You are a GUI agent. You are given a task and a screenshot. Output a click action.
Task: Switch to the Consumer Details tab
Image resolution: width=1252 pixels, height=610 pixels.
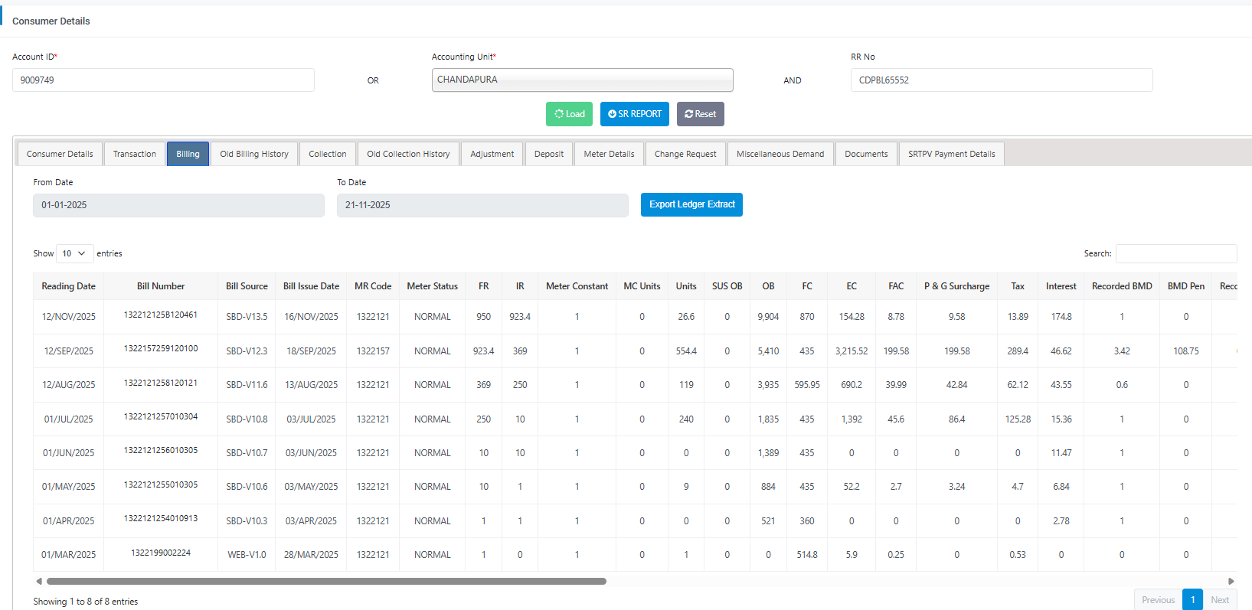click(60, 154)
